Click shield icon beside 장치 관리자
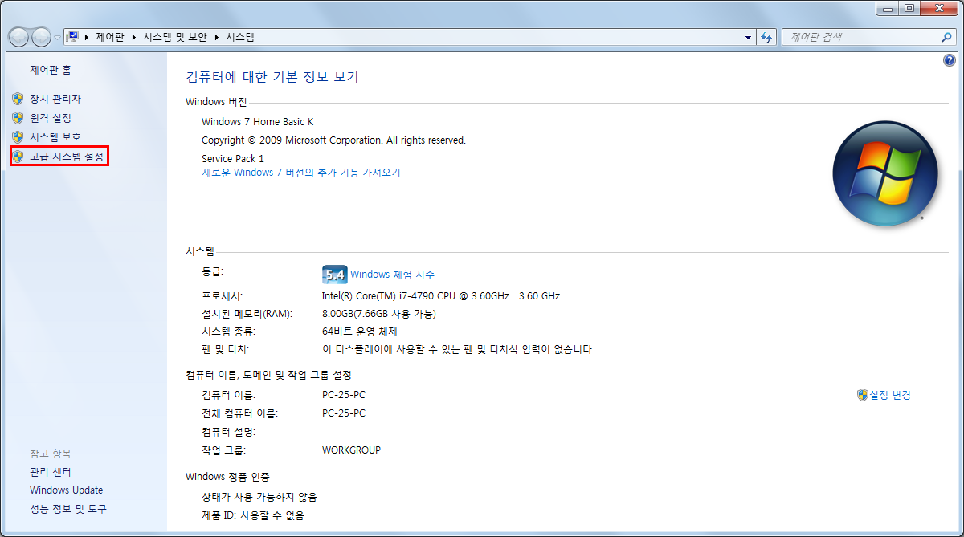 coord(18,99)
